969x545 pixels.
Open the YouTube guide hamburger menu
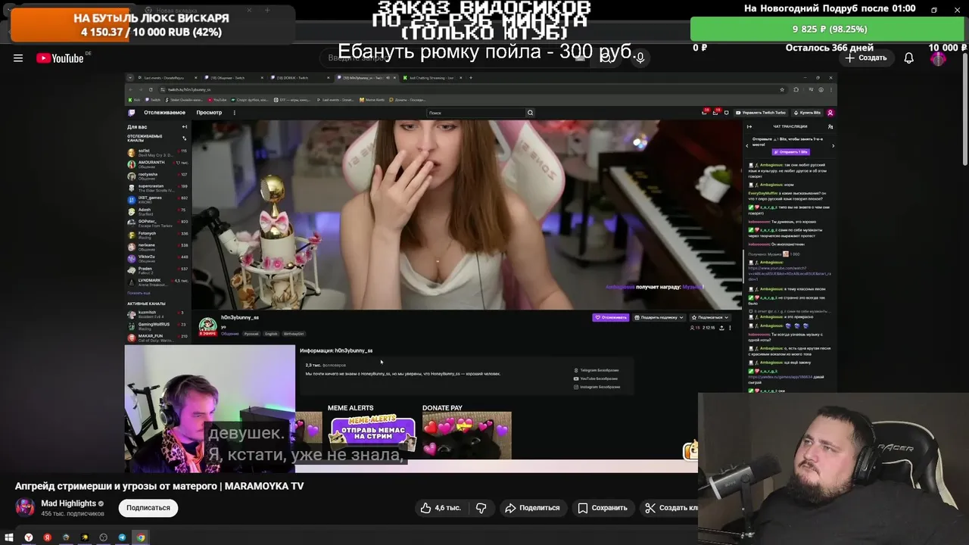(x=18, y=58)
